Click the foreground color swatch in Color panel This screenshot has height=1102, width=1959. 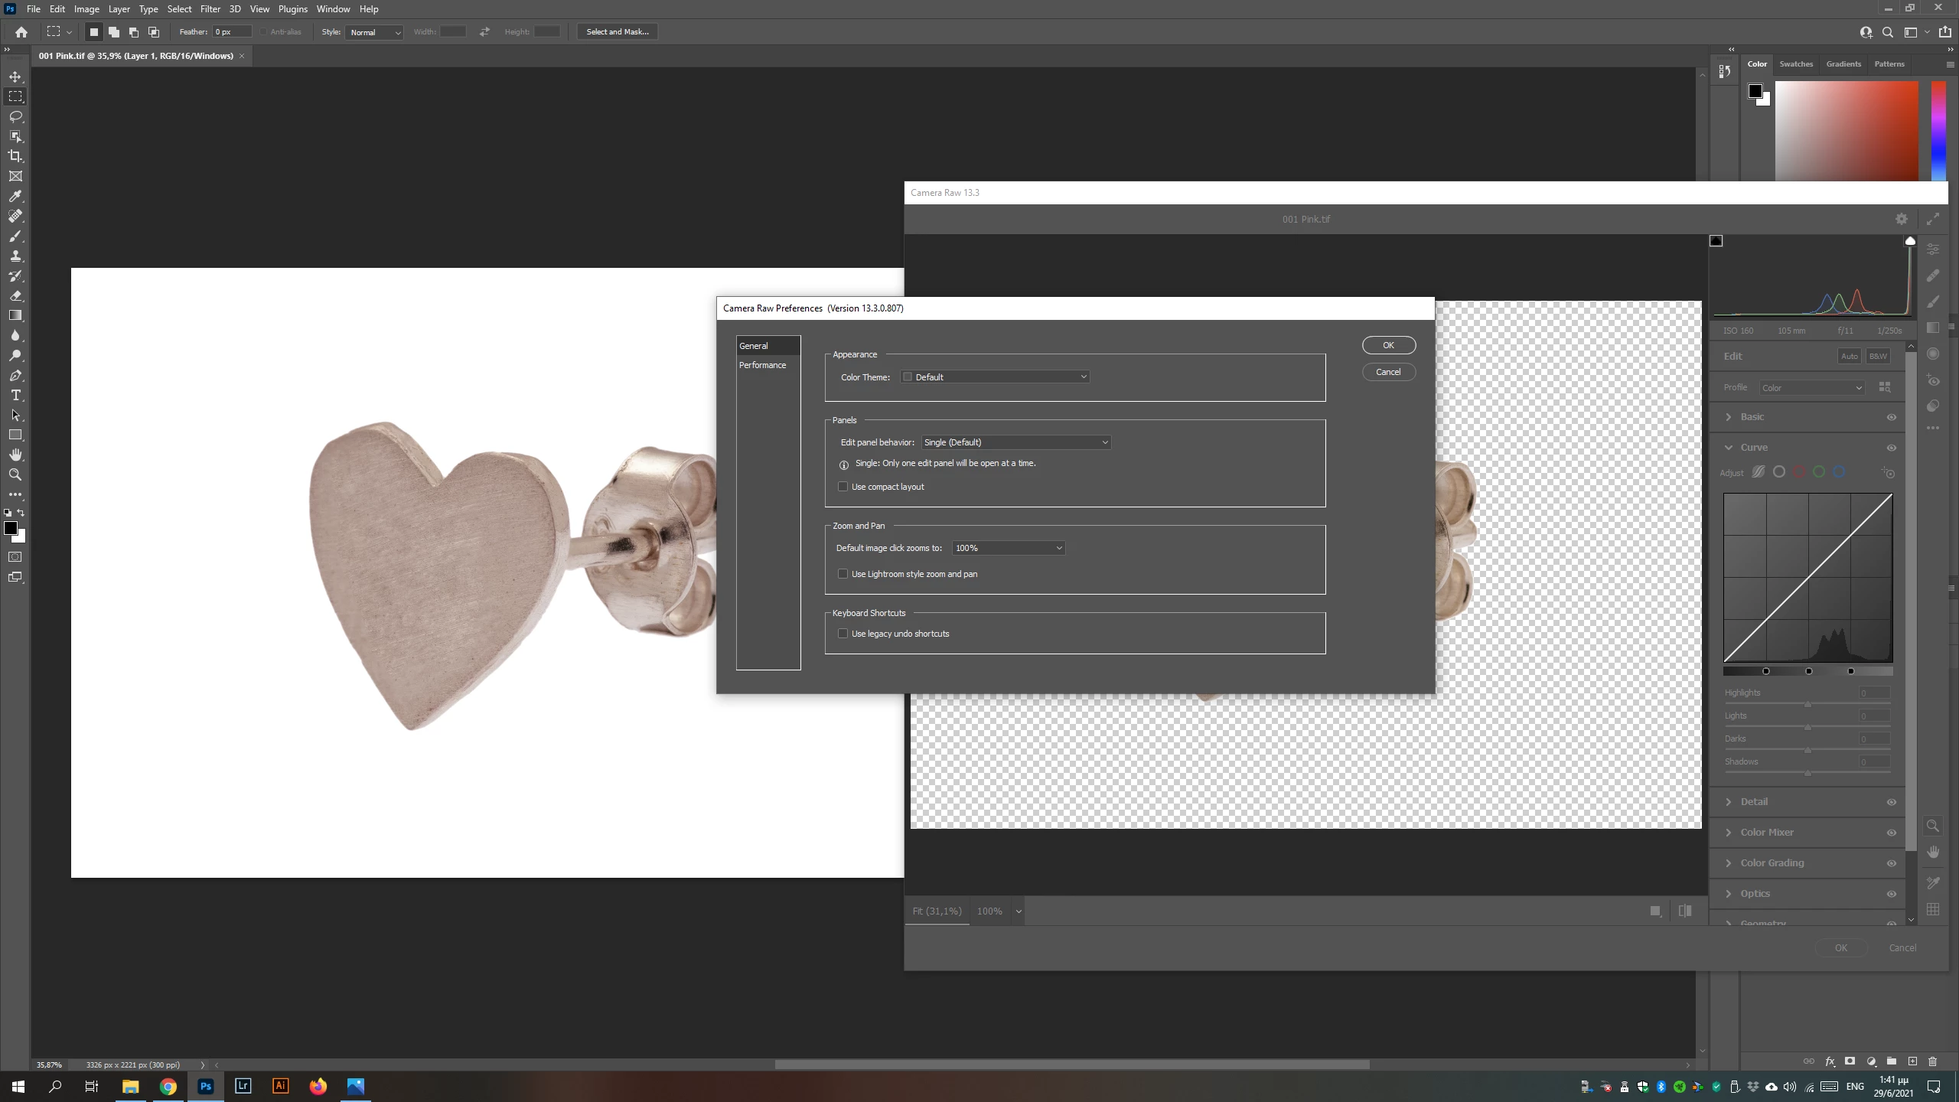tap(1755, 91)
